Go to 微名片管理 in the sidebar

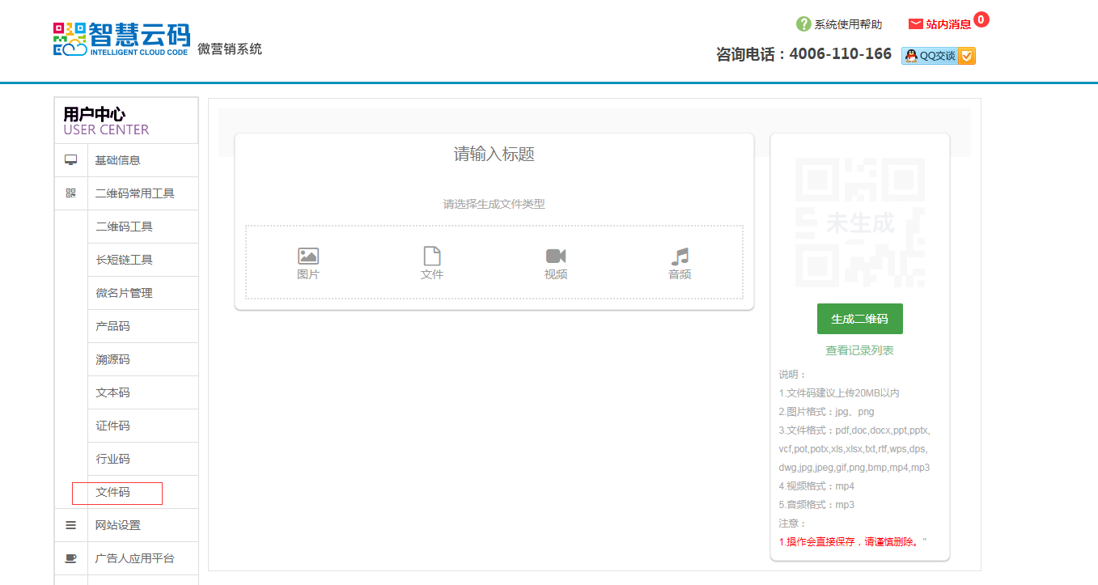coord(125,293)
